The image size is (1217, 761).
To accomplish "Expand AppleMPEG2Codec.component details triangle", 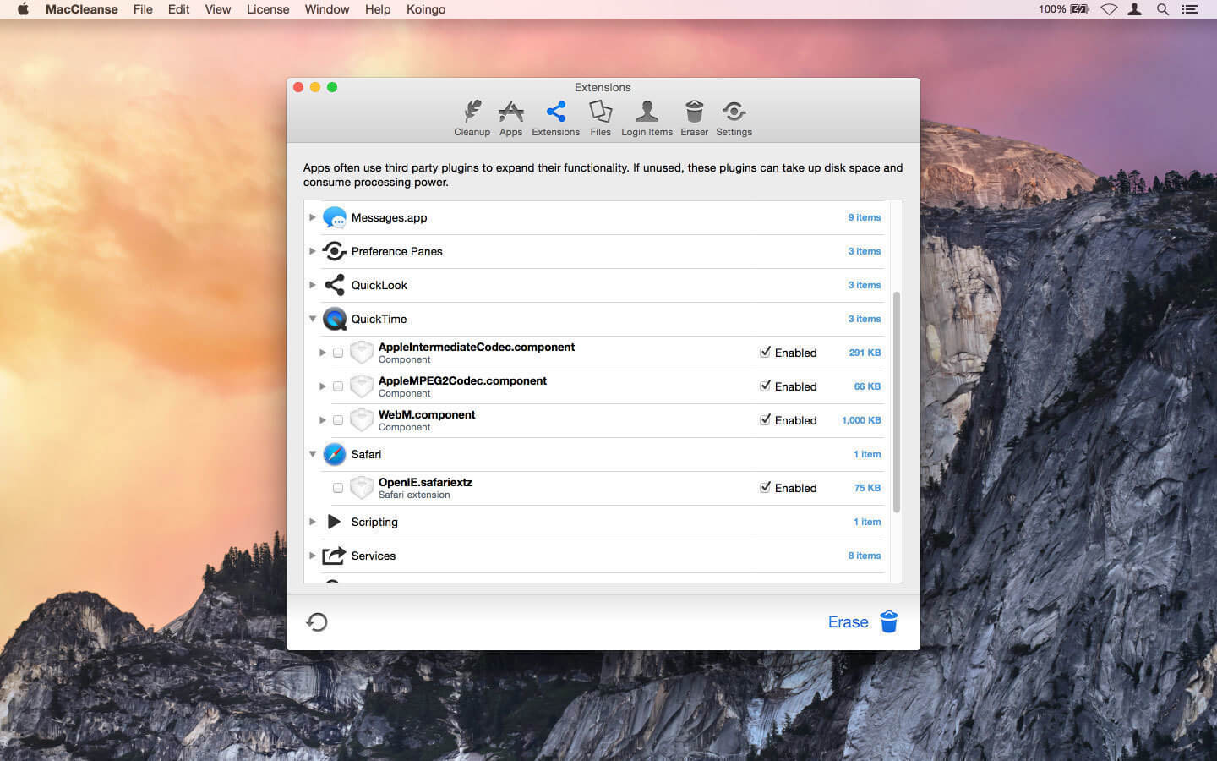I will 322,386.
